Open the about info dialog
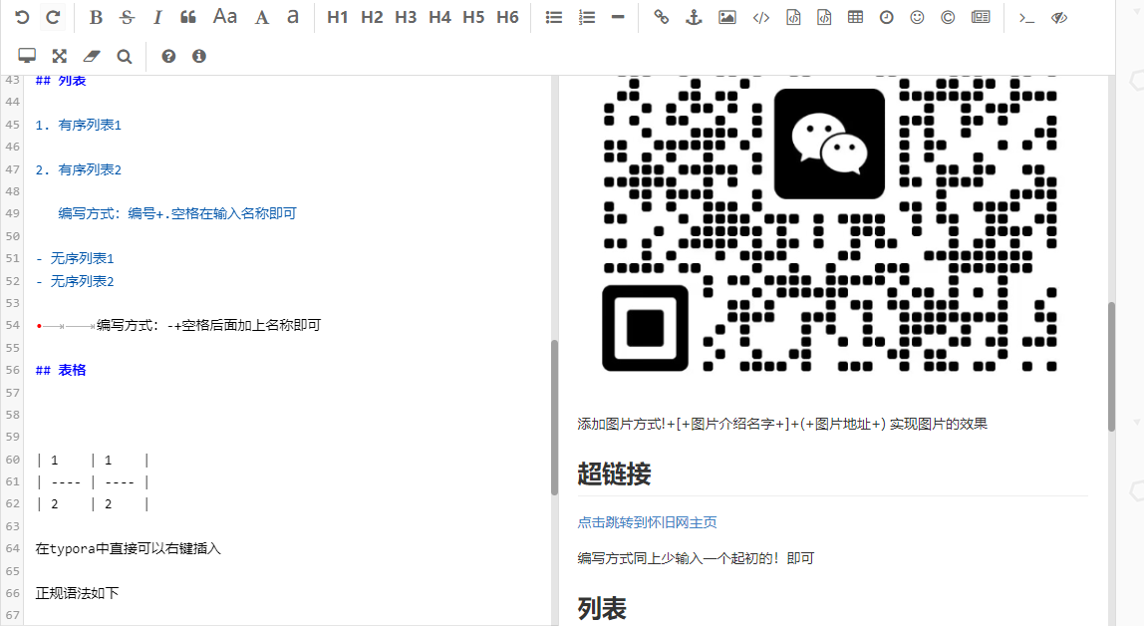 pyautogui.click(x=199, y=56)
